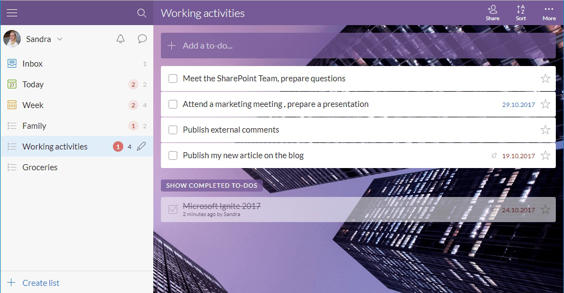Open the More options menu
Viewport: 564px width, 293px height.
click(549, 13)
